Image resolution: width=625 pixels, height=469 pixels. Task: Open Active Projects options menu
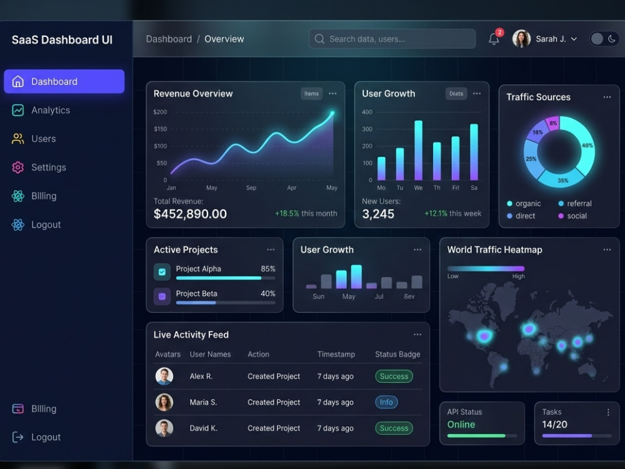pos(271,250)
